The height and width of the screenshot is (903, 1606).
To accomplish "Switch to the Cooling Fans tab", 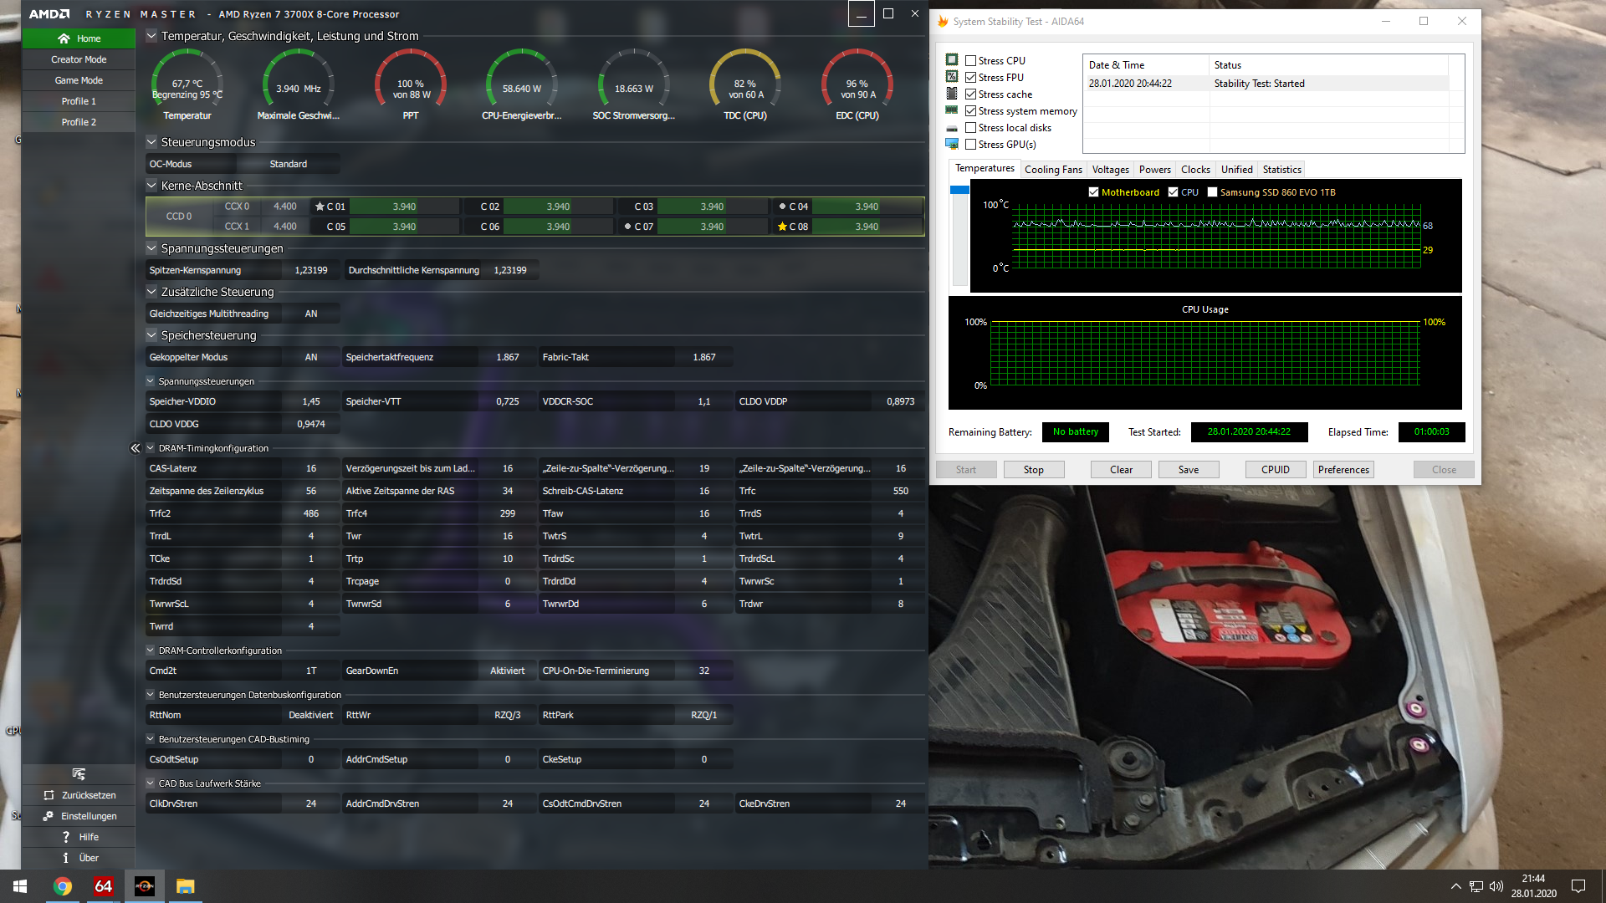I will pos(1053,170).
